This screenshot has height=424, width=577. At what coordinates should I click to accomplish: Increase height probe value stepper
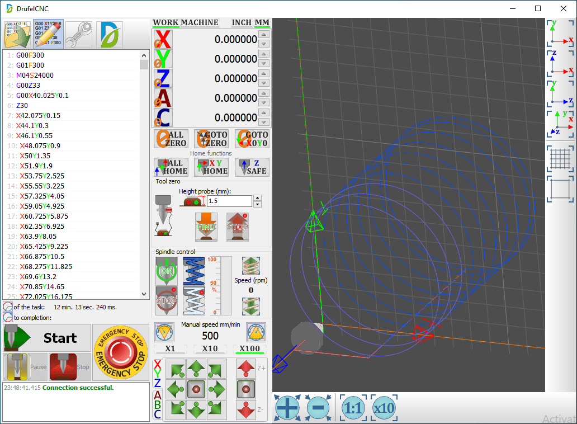[258, 198]
